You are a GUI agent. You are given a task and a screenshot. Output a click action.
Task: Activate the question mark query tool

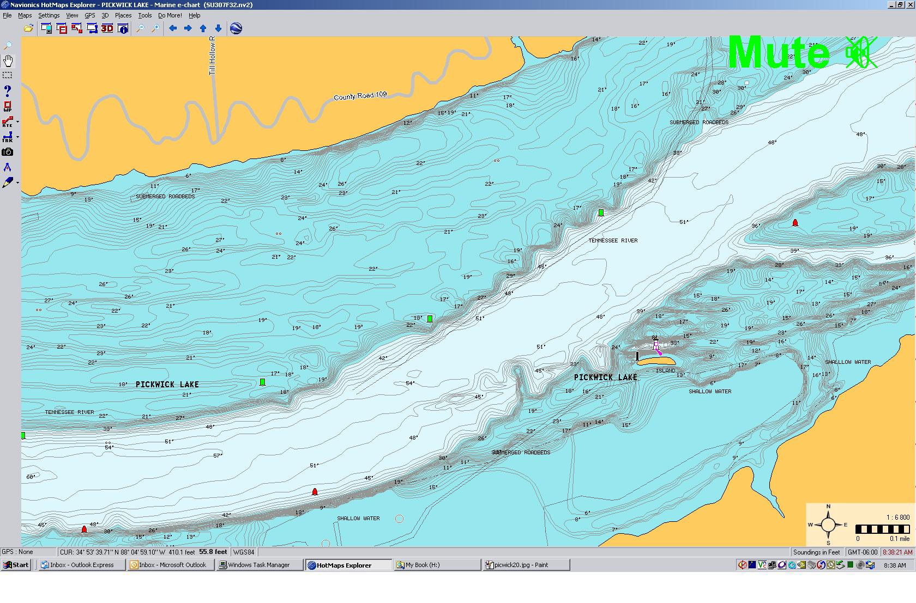tap(8, 90)
